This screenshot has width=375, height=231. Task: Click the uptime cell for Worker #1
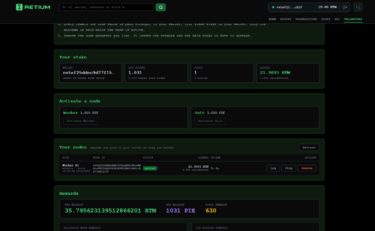215,168
